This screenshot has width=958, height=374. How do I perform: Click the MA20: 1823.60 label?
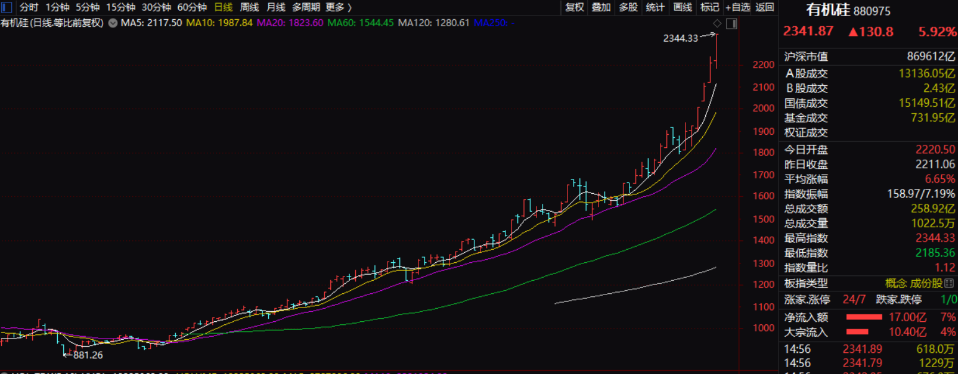pos(290,23)
